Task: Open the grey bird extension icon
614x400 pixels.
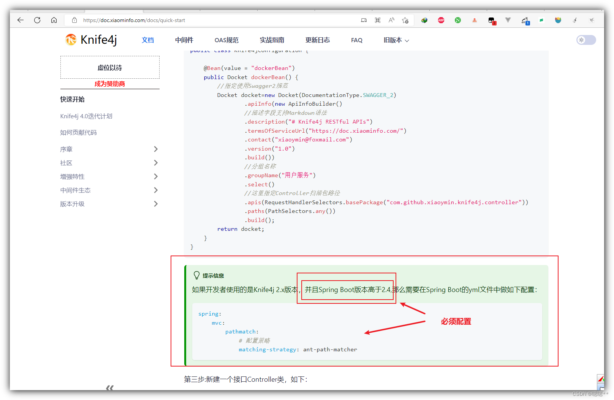Action: [592, 20]
